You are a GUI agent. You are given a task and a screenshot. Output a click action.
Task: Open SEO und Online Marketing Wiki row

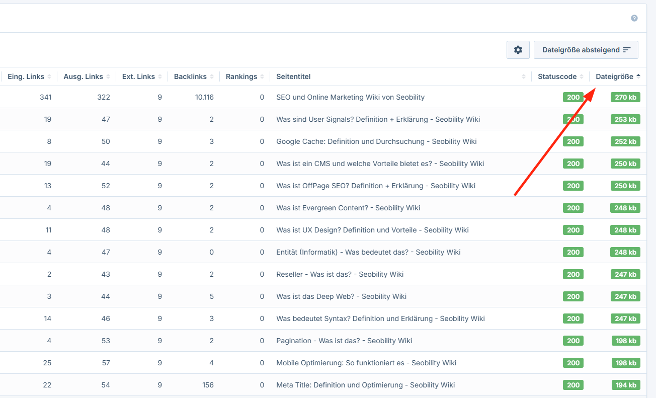tap(350, 97)
